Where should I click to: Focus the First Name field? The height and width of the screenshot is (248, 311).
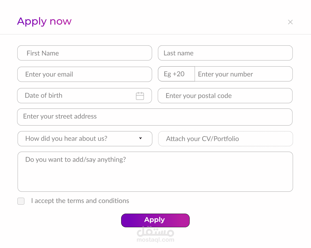[x=85, y=53]
